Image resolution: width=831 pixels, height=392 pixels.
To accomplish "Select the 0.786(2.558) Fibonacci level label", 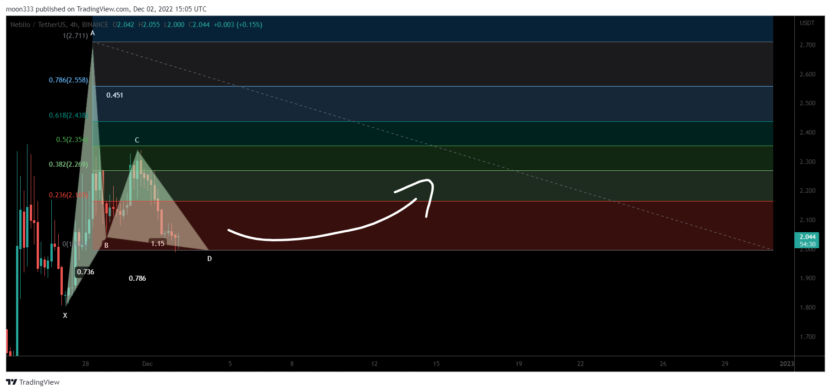I will [68, 80].
